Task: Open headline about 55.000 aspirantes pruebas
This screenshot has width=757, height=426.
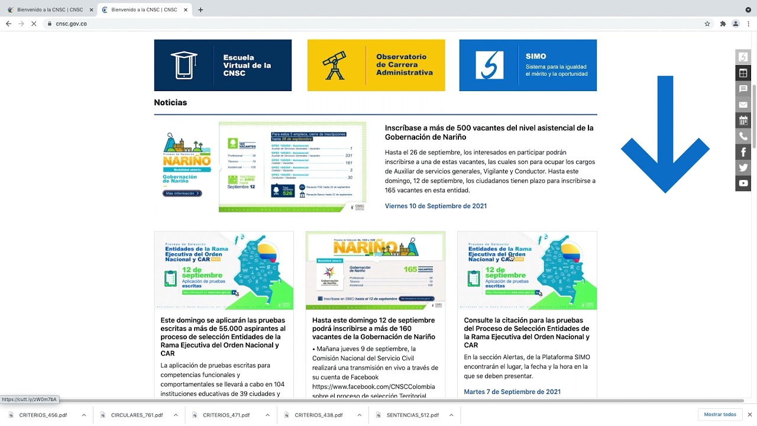Action: 223,337
